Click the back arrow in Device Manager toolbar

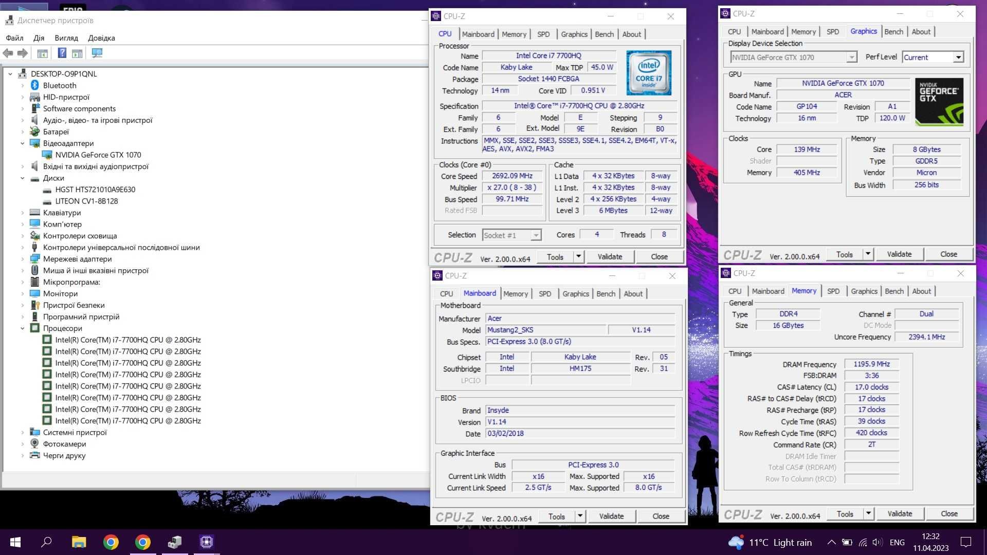click(8, 53)
